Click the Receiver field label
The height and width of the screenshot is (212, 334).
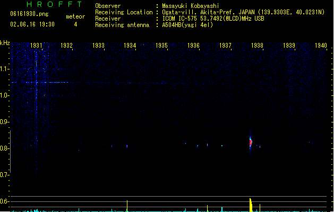[x=108, y=19]
